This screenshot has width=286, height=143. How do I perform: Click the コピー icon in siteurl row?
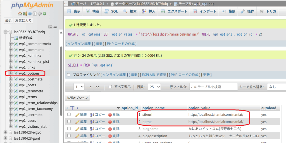coord(92,115)
